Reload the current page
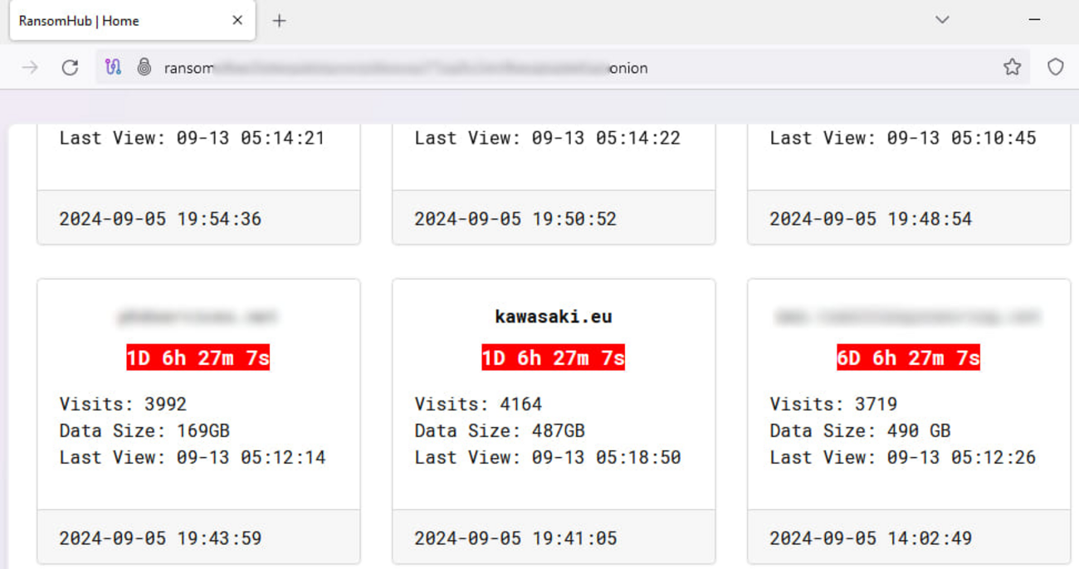This screenshot has height=569, width=1079. pos(70,68)
